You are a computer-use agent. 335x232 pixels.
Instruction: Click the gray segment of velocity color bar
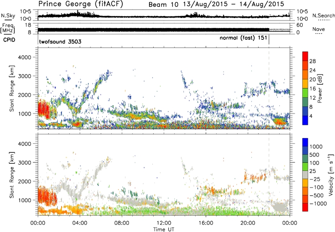click(x=305, y=175)
